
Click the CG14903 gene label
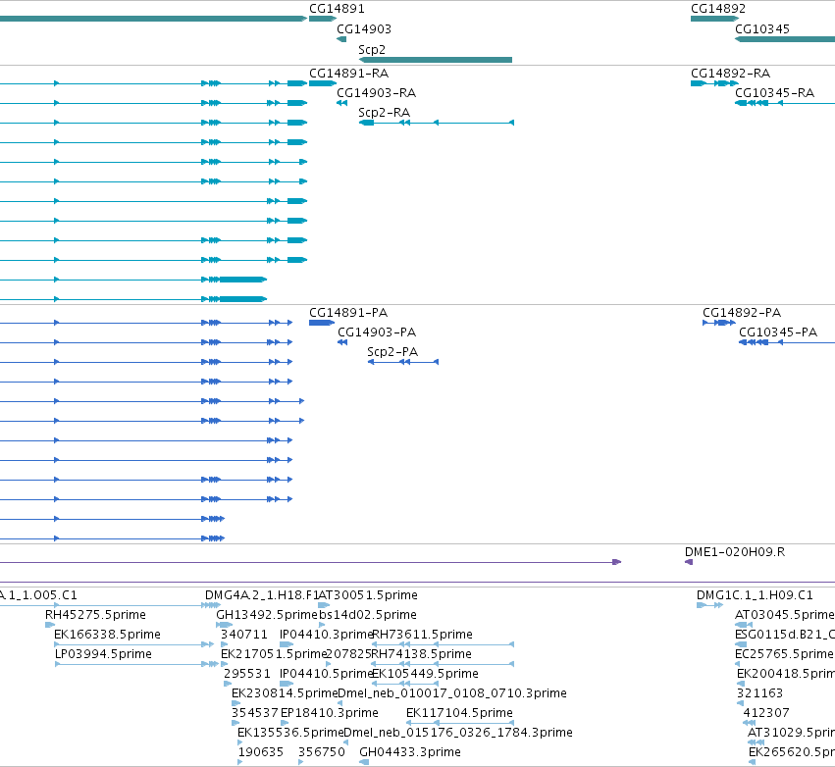point(364,28)
